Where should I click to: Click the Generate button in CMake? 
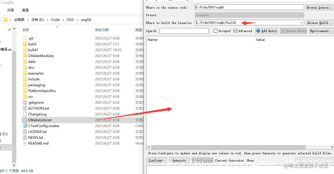click(x=179, y=160)
